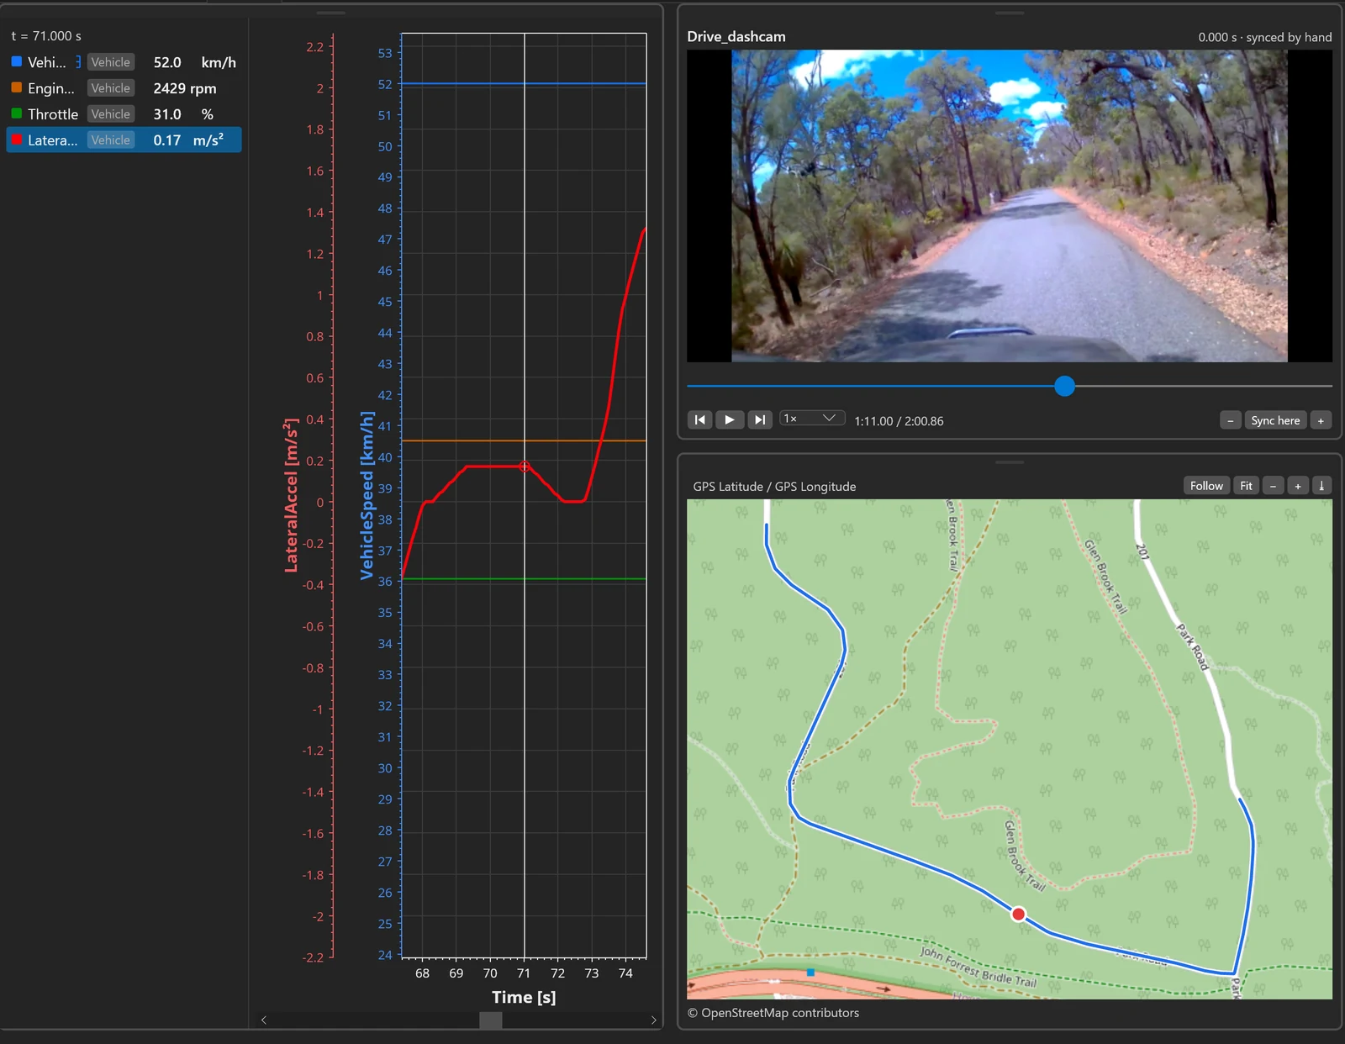This screenshot has height=1044, width=1345.
Task: Zoom out the GPS map
Action: click(1273, 486)
